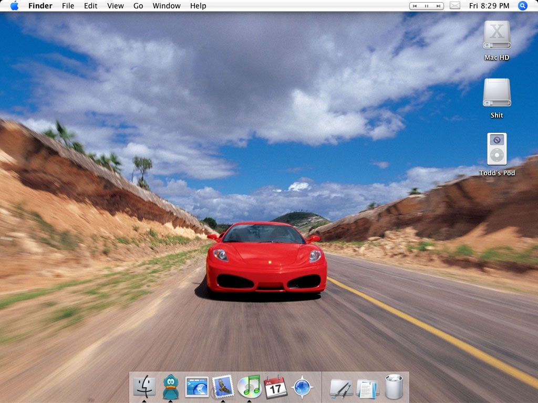Open iTunes from the dock
The width and height of the screenshot is (538, 403).
pyautogui.click(x=249, y=387)
